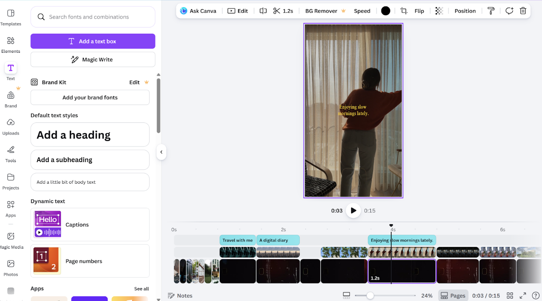
Task: Click the Add a text box button
Action: [93, 41]
